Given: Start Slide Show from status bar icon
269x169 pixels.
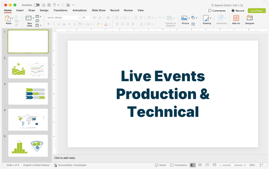Looking at the screenshot, I should tap(215, 165).
